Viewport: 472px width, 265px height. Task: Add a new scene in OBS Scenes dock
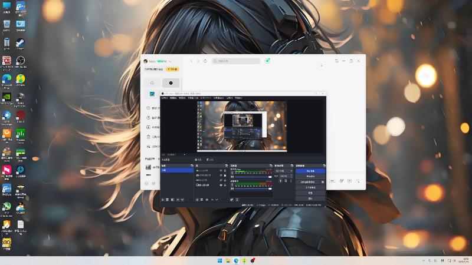click(163, 200)
